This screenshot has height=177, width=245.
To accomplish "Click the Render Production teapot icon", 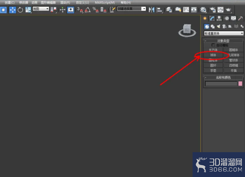I will coord(228,10).
